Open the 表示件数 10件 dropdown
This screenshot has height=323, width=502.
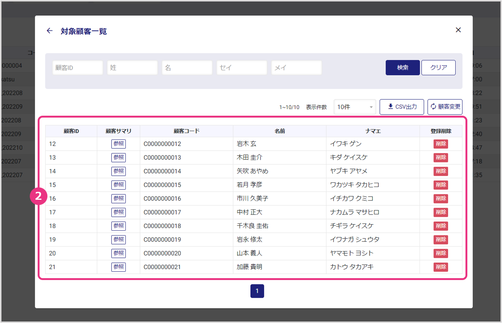(x=354, y=107)
